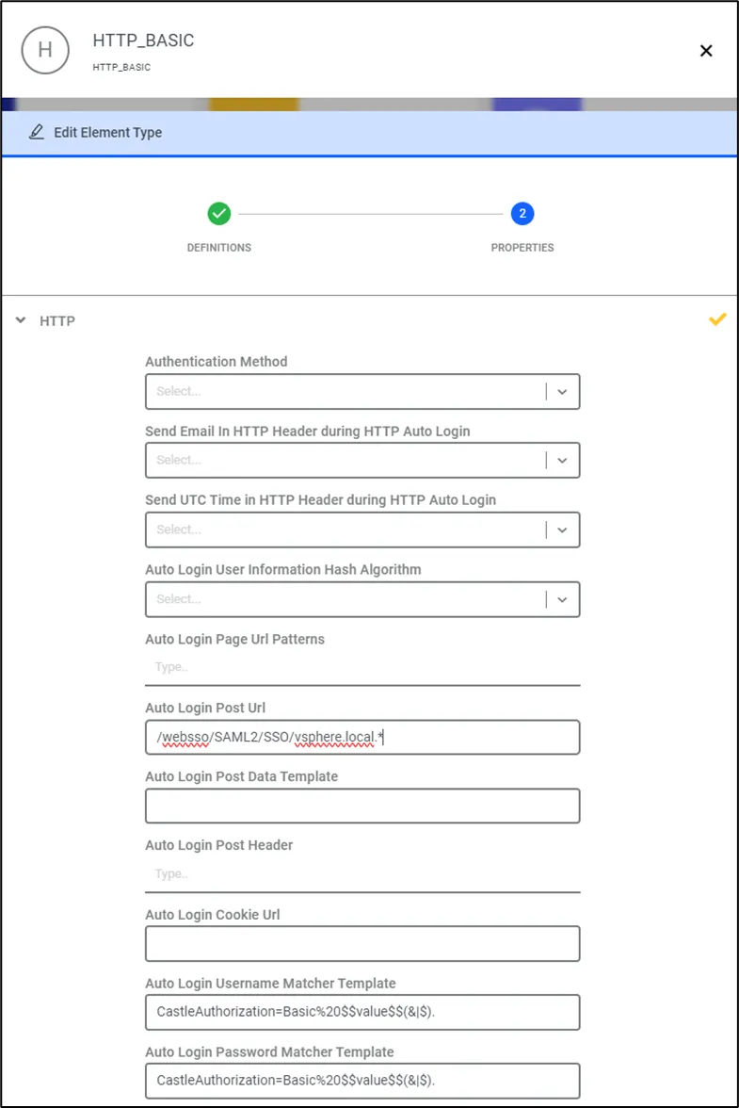The width and height of the screenshot is (739, 1108).
Task: Click Auto Login Post Data Template field
Action: [362, 806]
